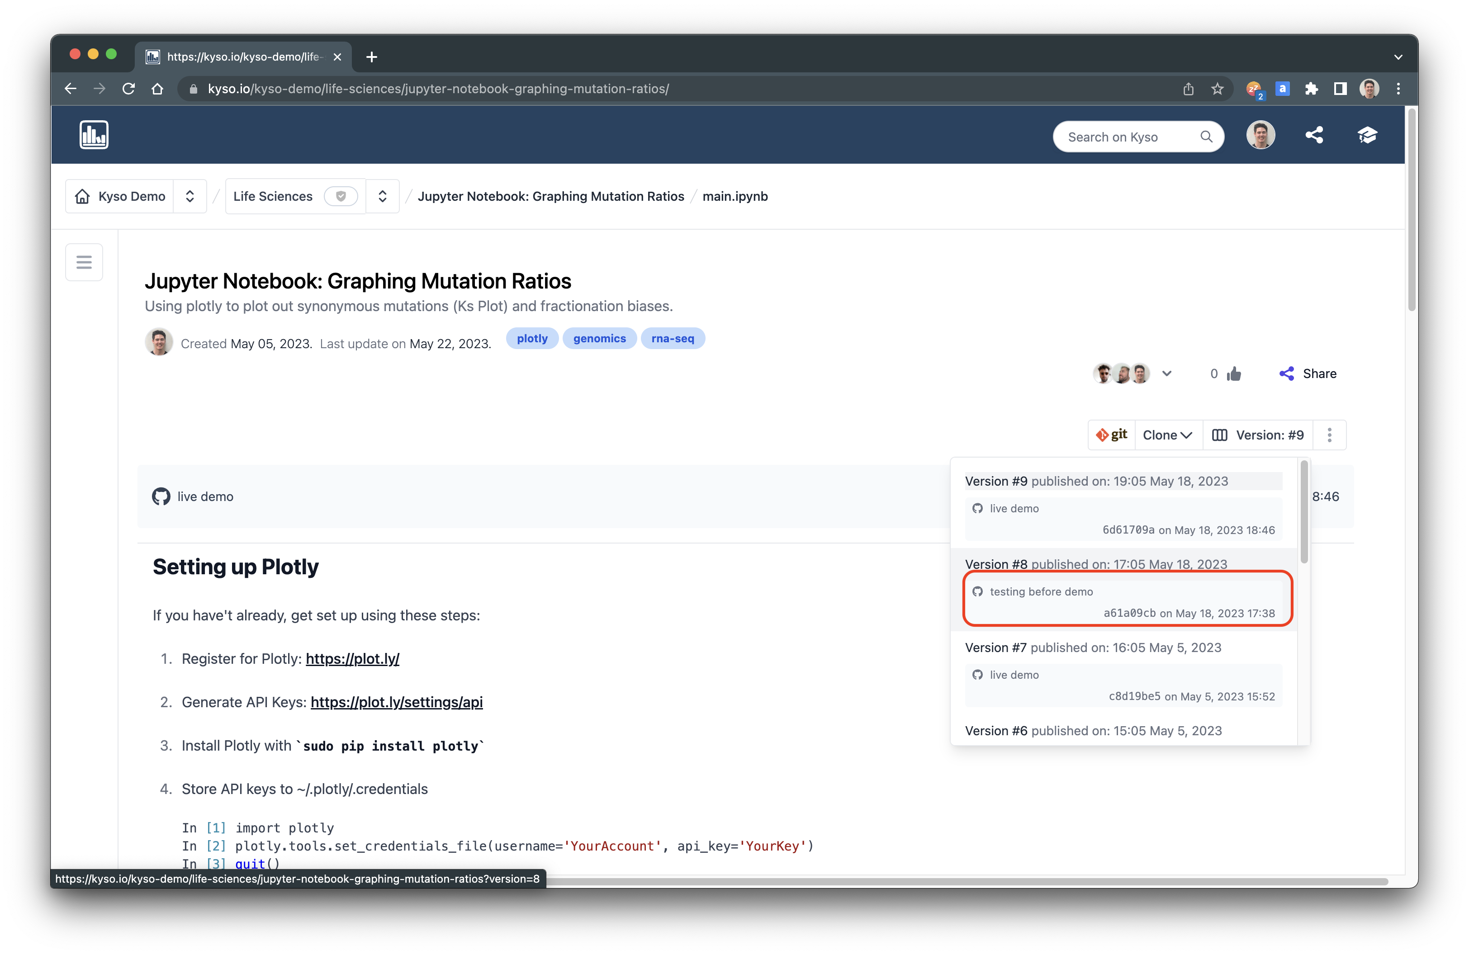
Task: Click the Kyso logo icon in the header
Action: [x=94, y=135]
